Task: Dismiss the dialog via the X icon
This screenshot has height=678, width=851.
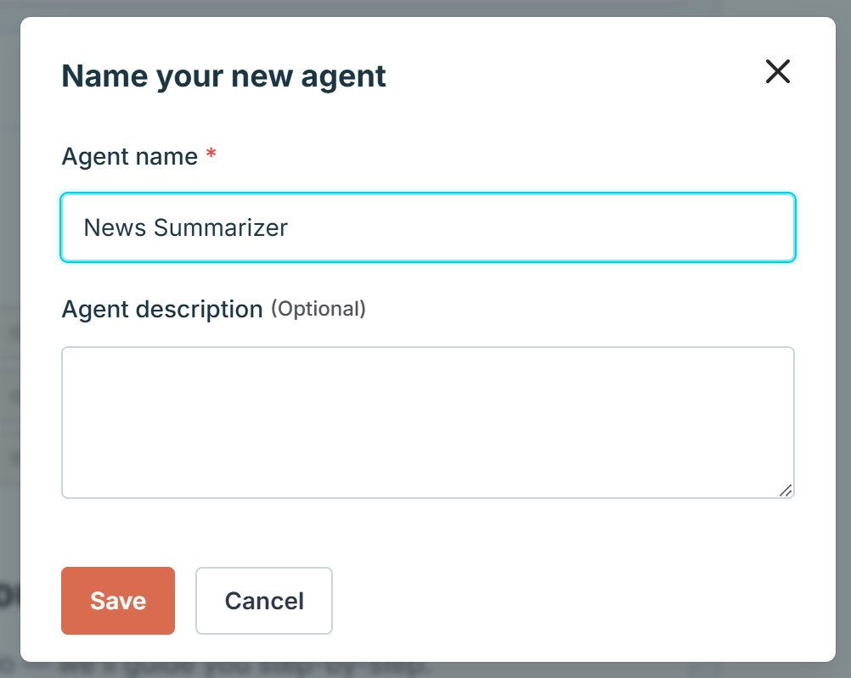Action: (778, 72)
